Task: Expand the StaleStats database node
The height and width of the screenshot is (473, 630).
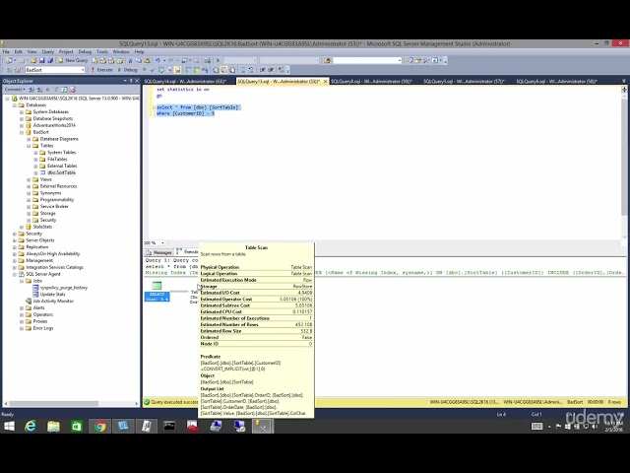Action: tap(22, 227)
